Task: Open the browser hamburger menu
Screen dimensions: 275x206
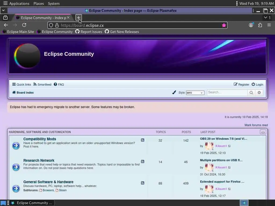Action: (x=269, y=25)
